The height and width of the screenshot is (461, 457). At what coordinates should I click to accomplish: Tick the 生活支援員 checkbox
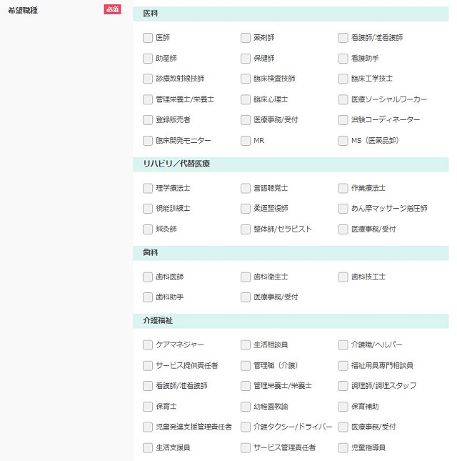[147, 447]
